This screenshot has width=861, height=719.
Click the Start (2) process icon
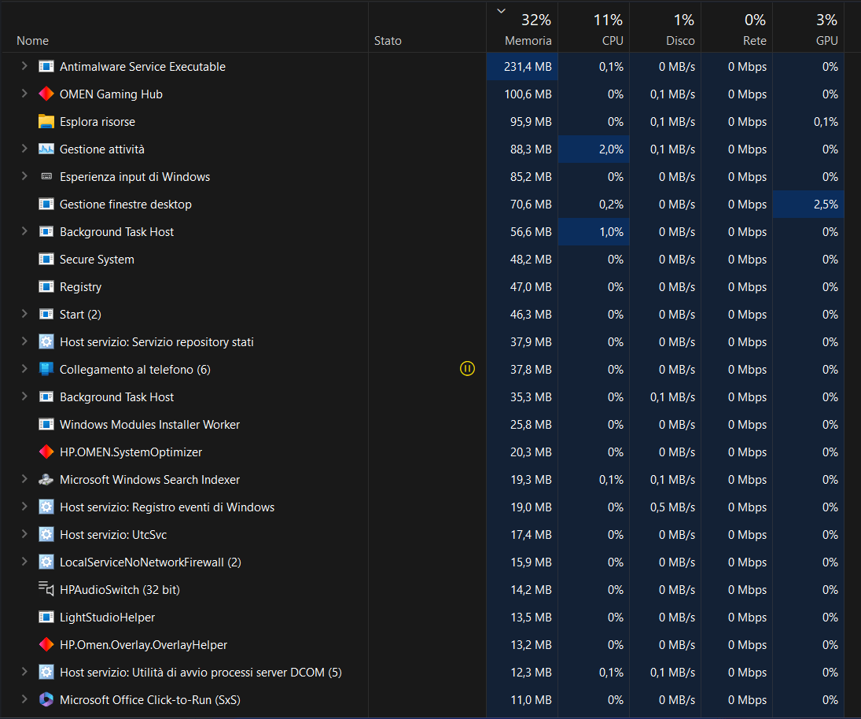pyautogui.click(x=46, y=314)
